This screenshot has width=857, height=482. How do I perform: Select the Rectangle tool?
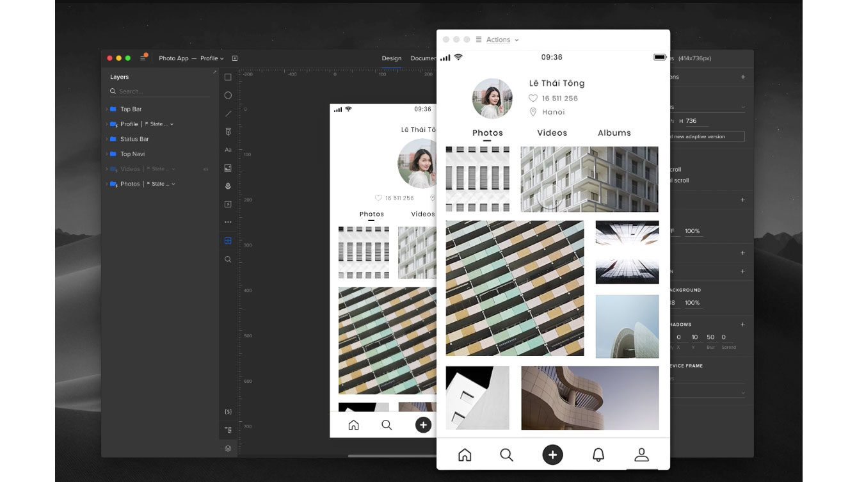pyautogui.click(x=227, y=77)
